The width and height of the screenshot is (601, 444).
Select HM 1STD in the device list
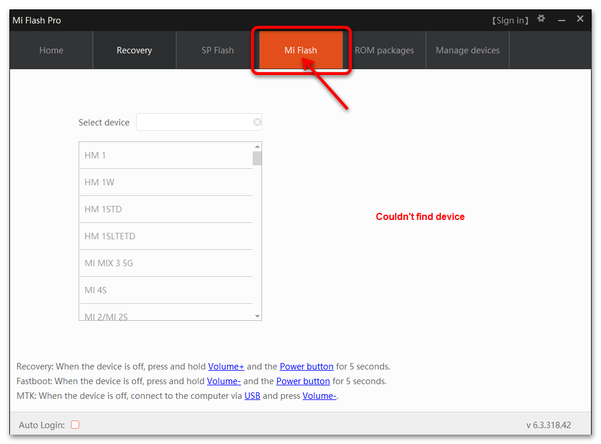click(x=166, y=209)
